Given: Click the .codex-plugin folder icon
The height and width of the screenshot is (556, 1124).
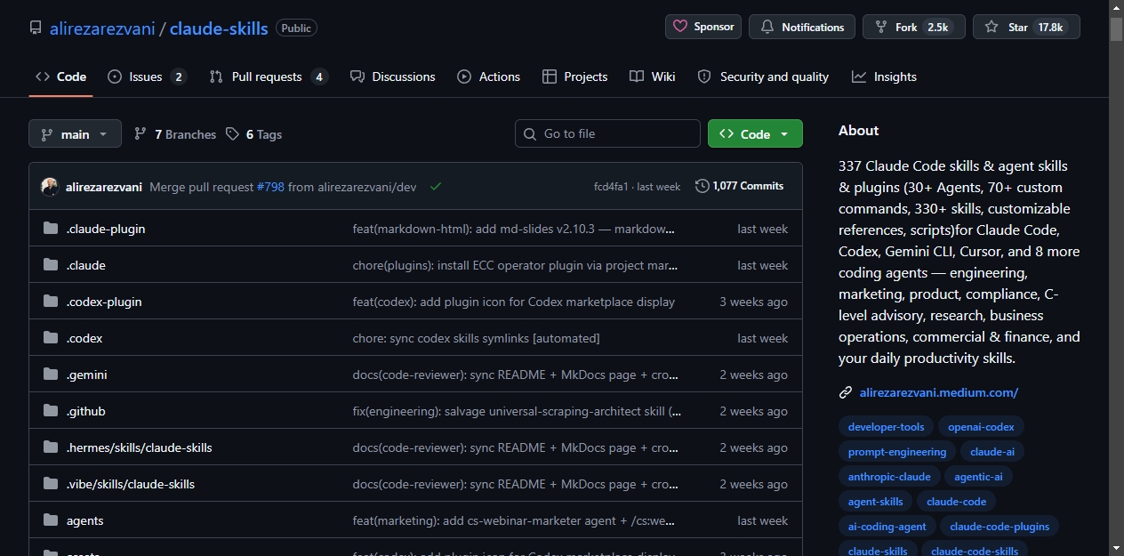Looking at the screenshot, I should pyautogui.click(x=51, y=302).
